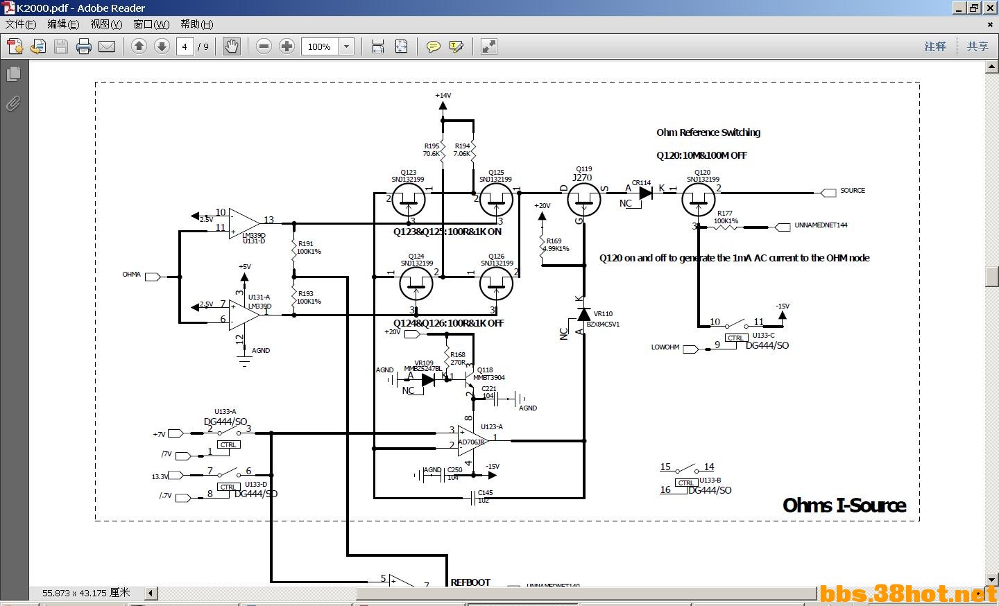Click the OHMA input label

(132, 275)
